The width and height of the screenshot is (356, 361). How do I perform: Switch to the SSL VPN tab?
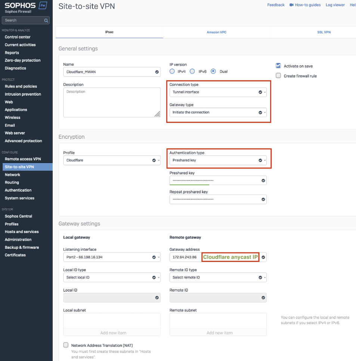pos(324,32)
